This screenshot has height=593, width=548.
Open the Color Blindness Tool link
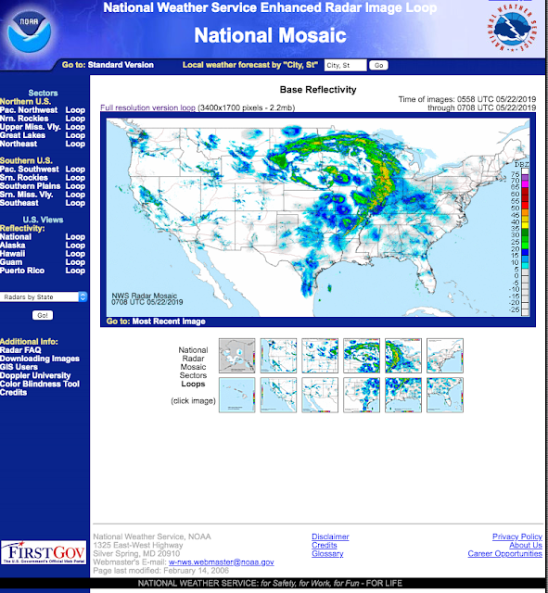(x=40, y=384)
